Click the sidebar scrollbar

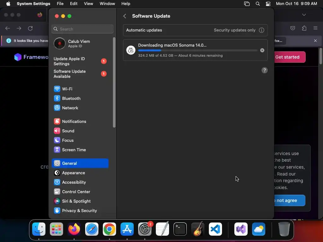(x=114, y=82)
